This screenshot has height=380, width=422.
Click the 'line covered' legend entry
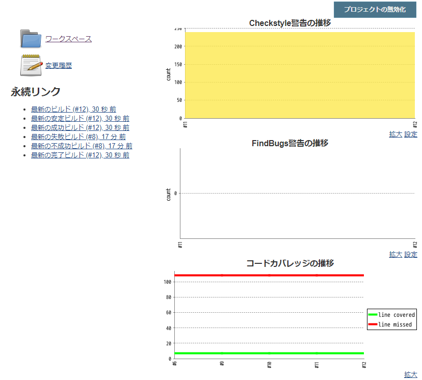pos(392,315)
